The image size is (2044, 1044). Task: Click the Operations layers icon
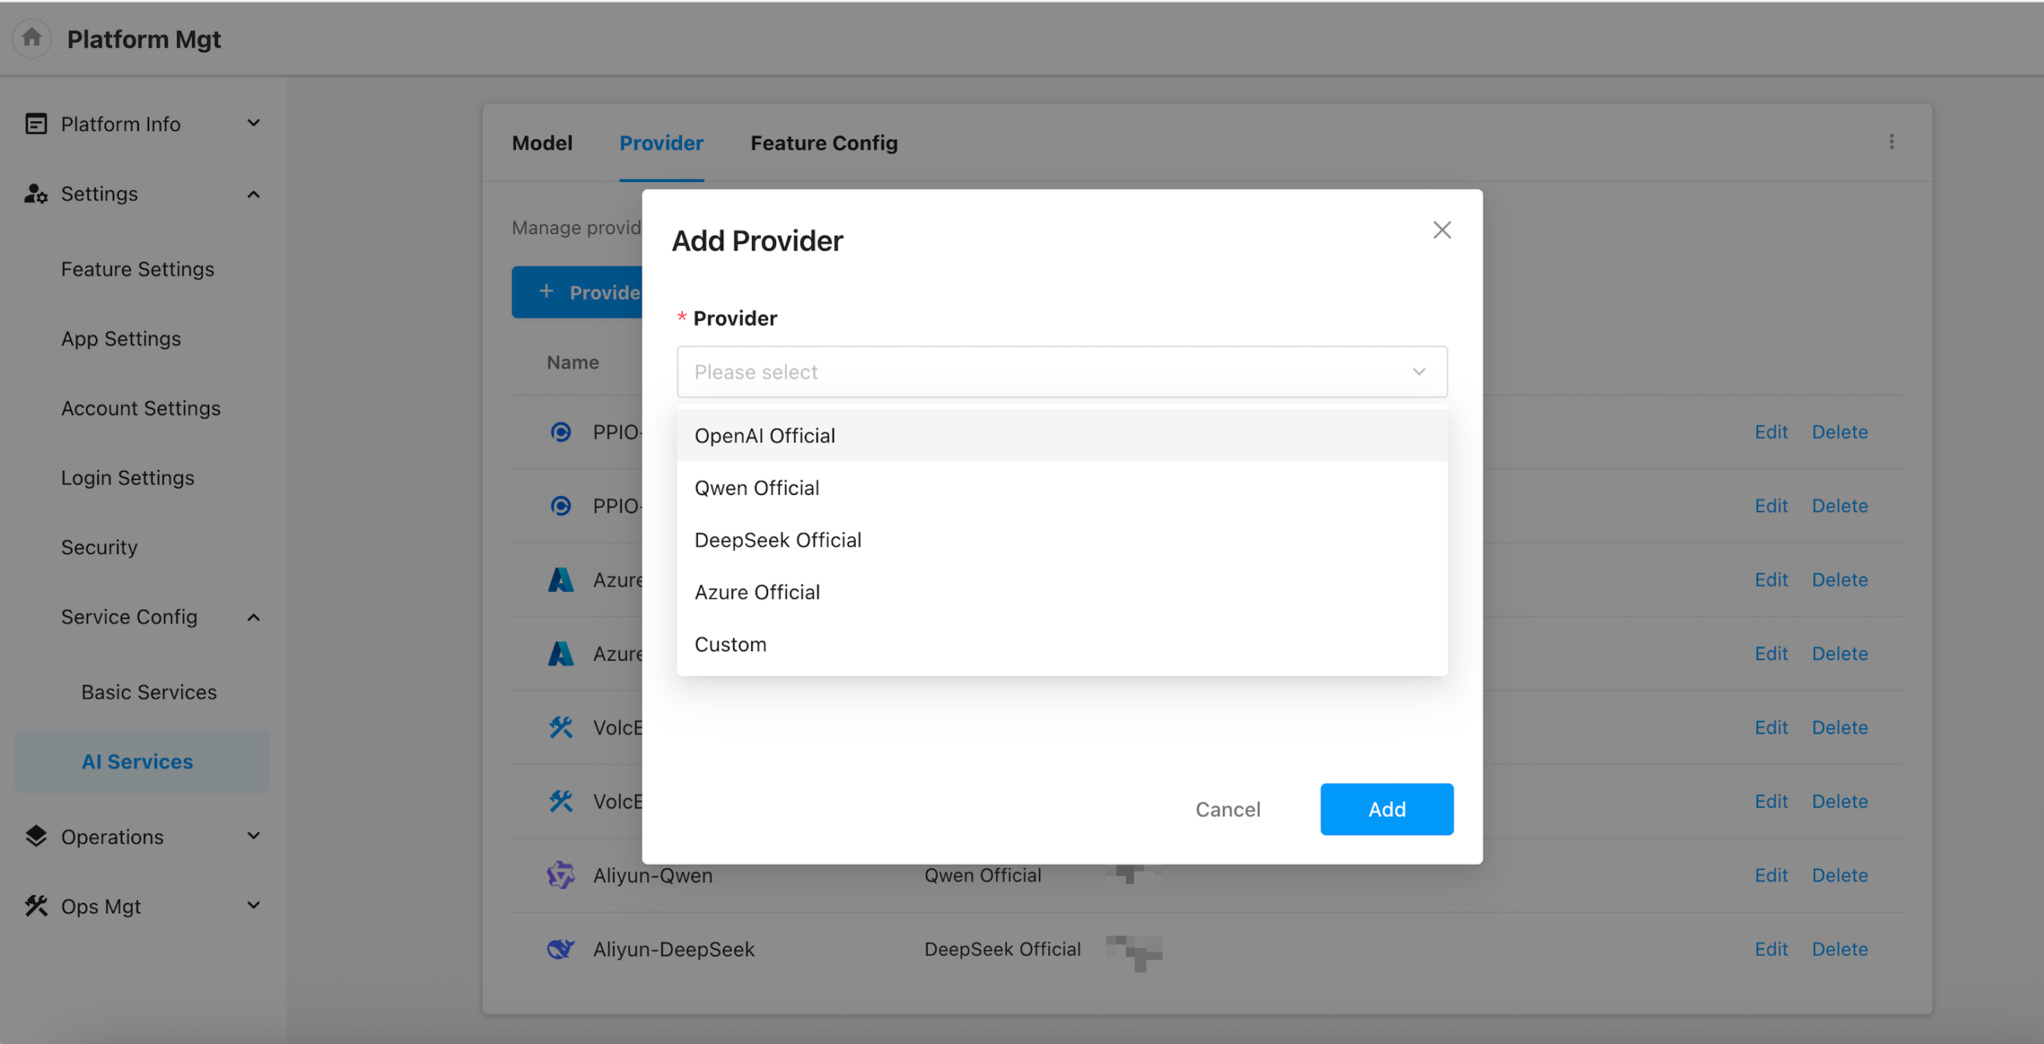(x=36, y=836)
